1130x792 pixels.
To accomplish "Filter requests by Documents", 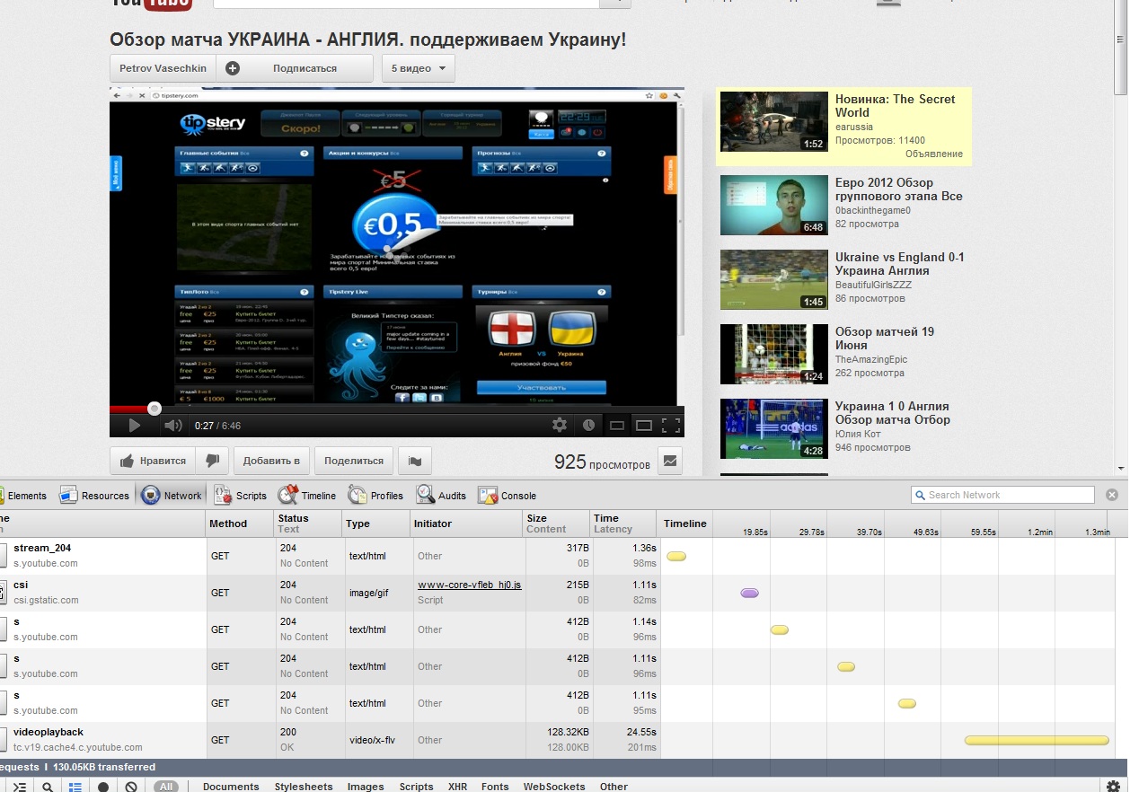I will 231,787.
